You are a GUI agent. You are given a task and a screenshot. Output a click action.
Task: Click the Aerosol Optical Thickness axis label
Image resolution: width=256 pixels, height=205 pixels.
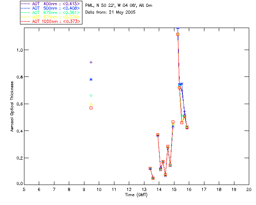click(12, 106)
